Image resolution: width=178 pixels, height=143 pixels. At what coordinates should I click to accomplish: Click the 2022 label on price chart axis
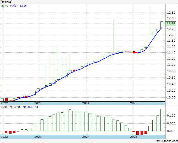(x=4, y=103)
